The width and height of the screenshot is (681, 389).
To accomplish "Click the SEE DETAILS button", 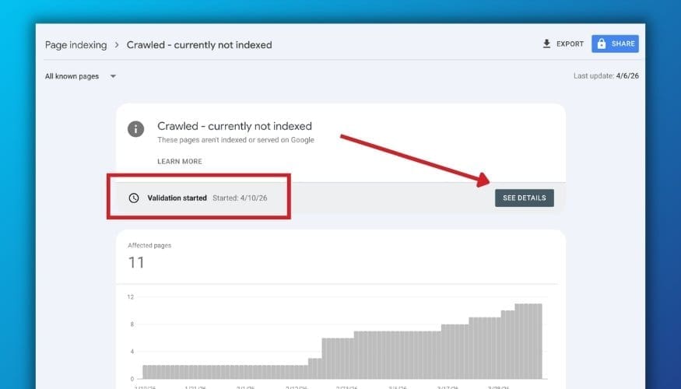I will [525, 198].
